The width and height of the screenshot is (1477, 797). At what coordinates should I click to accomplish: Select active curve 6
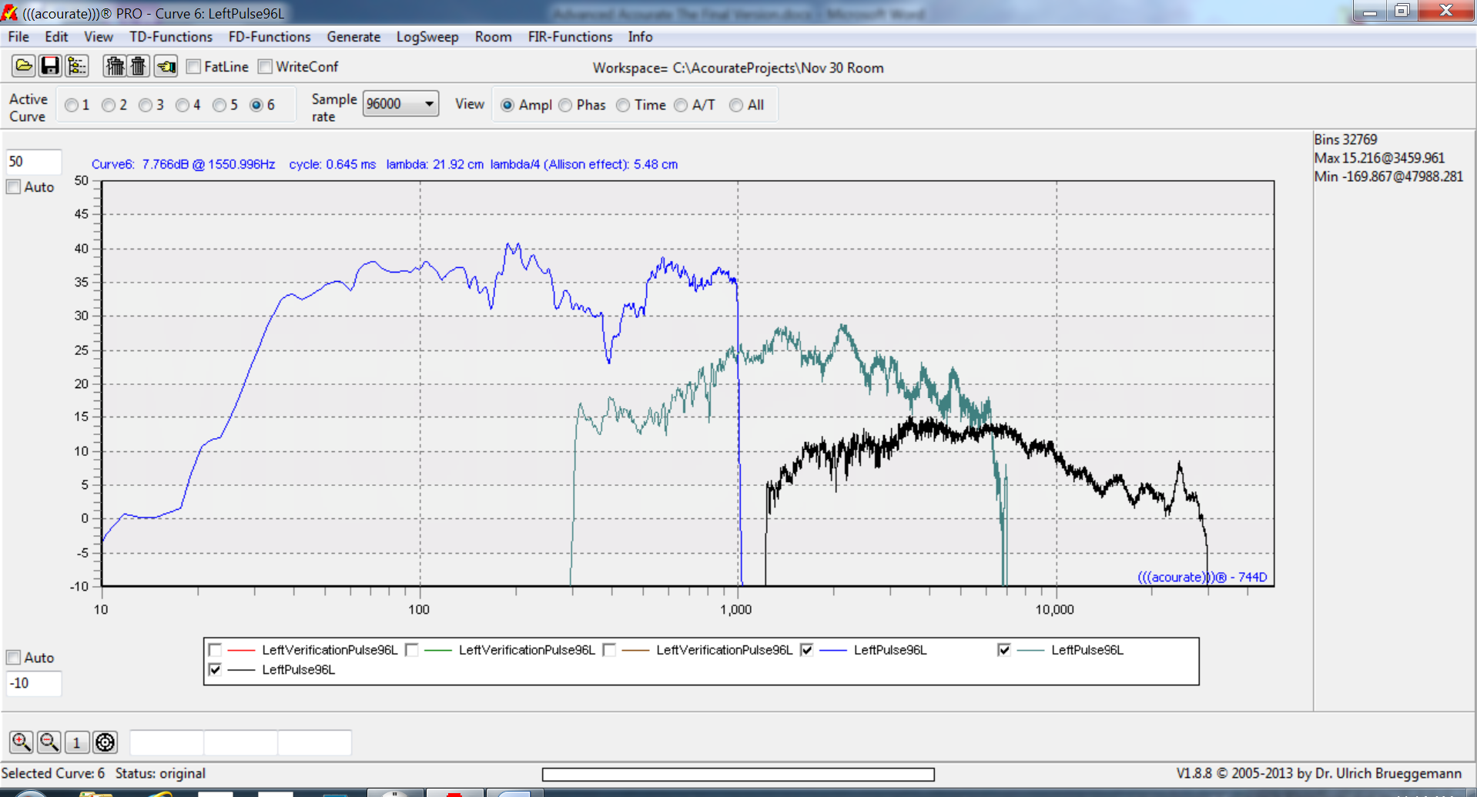click(256, 105)
